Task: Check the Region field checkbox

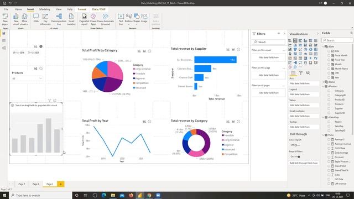Action: tap(329, 122)
